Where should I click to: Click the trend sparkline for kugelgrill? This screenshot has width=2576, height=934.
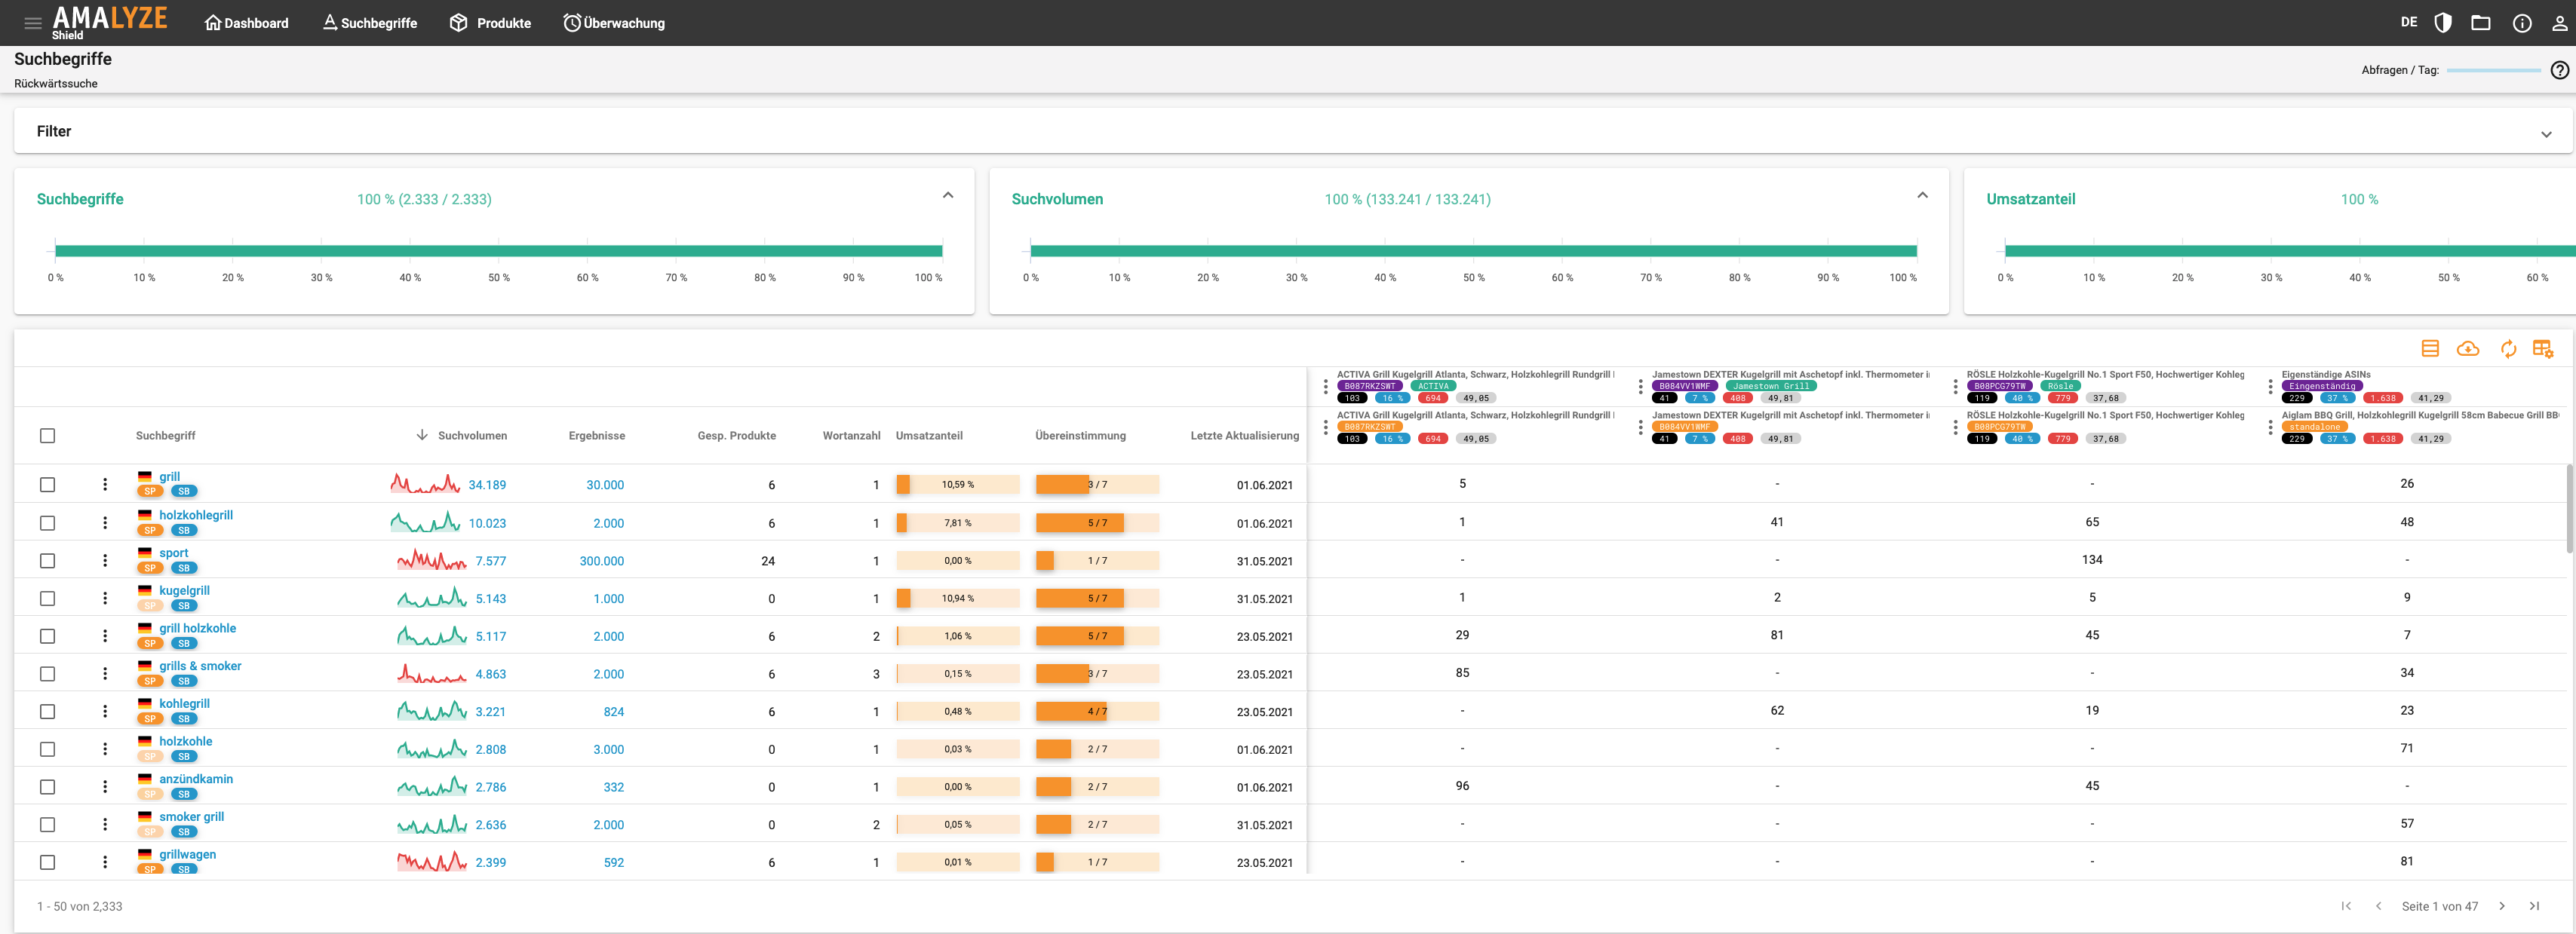tap(432, 599)
